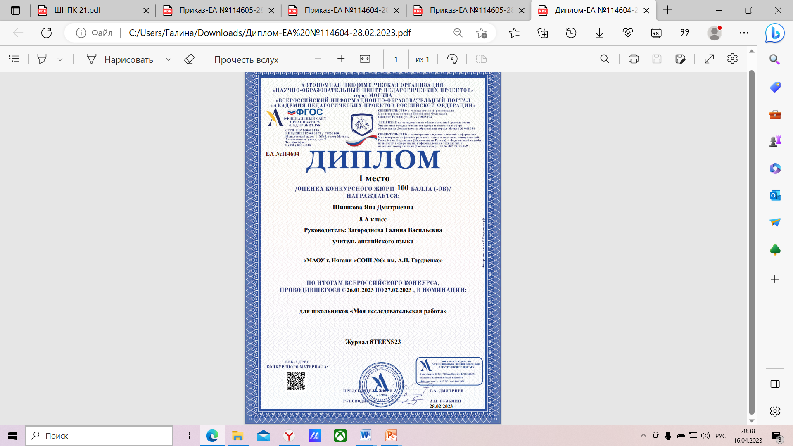Viewport: 793px width, 446px height.
Task: Open sidebar Microsoft 365 icon
Action: 775,168
